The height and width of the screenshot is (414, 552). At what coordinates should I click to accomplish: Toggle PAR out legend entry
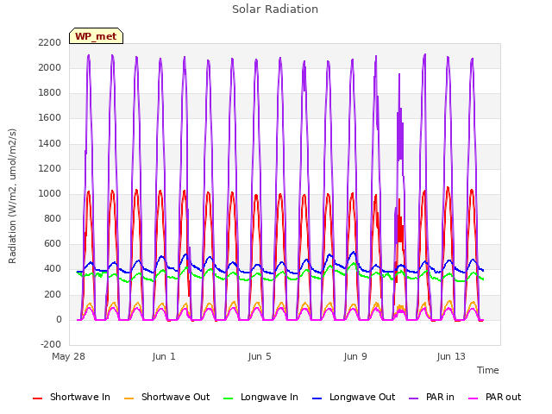coord(494,397)
